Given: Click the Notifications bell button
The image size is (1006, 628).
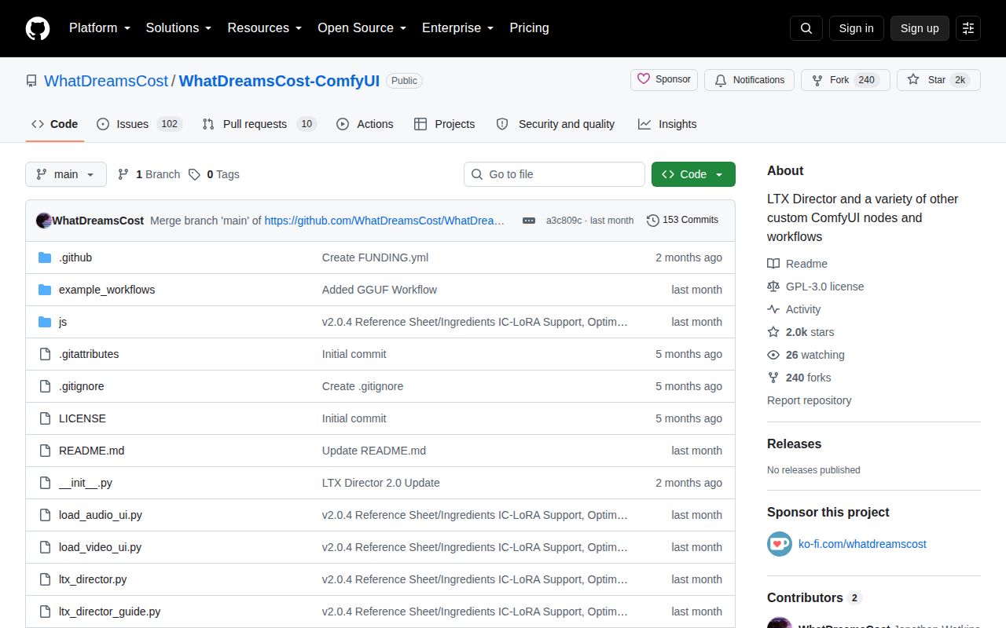Looking at the screenshot, I should click(x=749, y=80).
